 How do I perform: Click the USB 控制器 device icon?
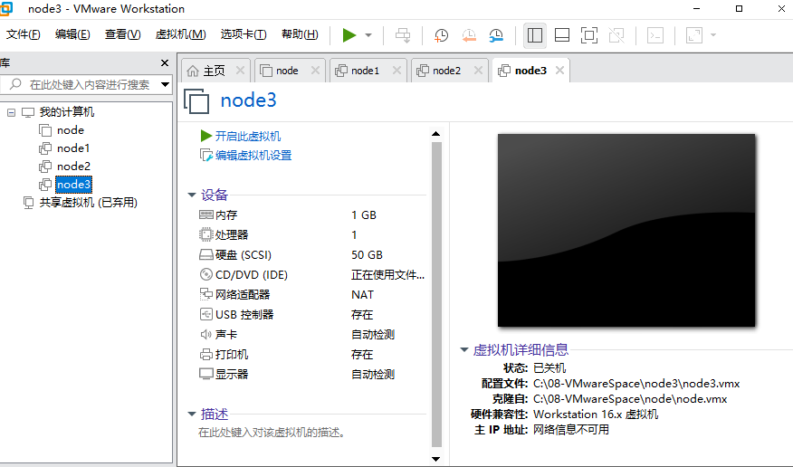(205, 314)
